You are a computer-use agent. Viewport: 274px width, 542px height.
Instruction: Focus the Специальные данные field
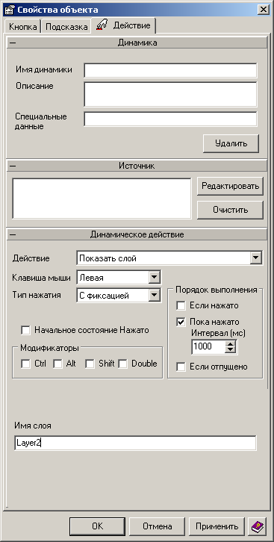coord(170,119)
